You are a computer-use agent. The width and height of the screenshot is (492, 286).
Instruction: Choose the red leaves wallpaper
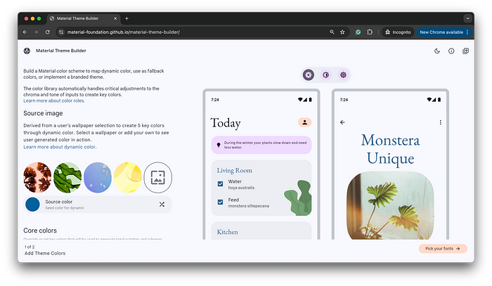[x=37, y=178]
